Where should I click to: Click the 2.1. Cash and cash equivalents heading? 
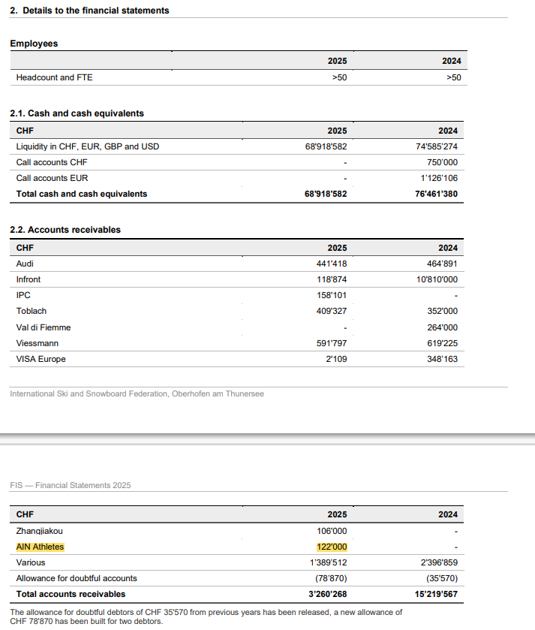coord(77,113)
